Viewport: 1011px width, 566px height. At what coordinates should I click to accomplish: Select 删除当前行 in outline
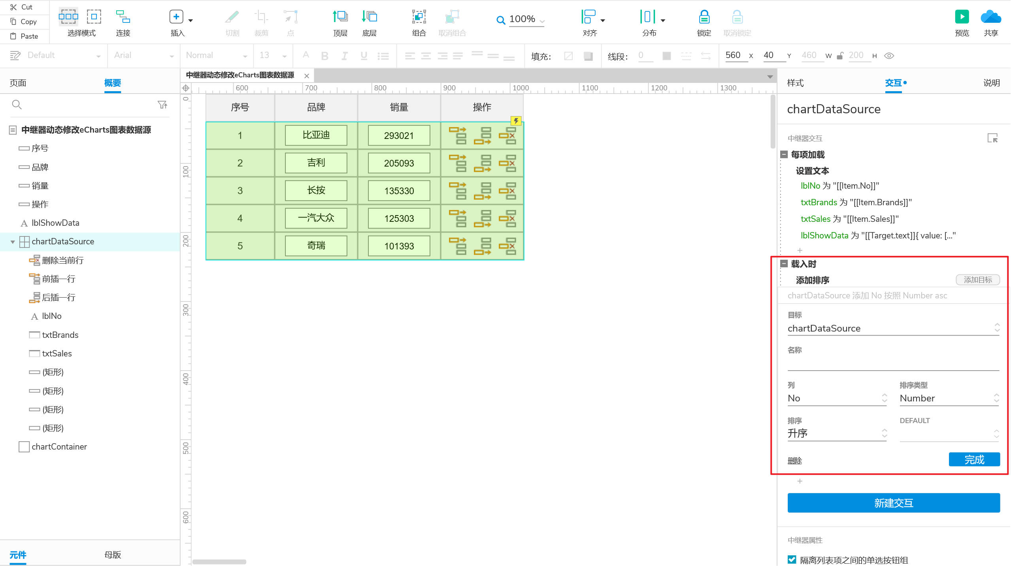62,261
